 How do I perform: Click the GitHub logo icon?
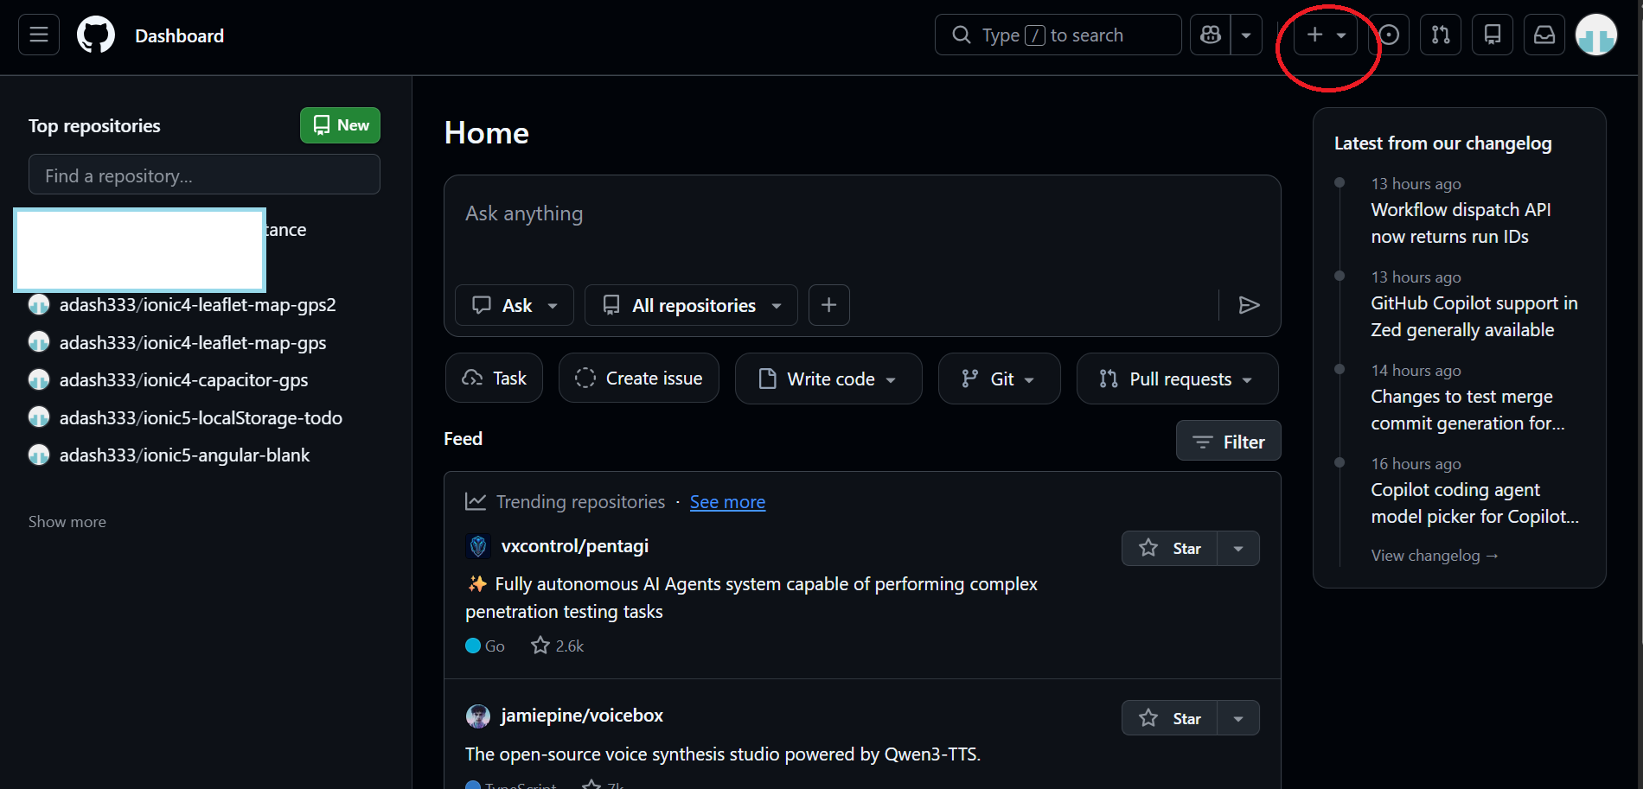96,35
